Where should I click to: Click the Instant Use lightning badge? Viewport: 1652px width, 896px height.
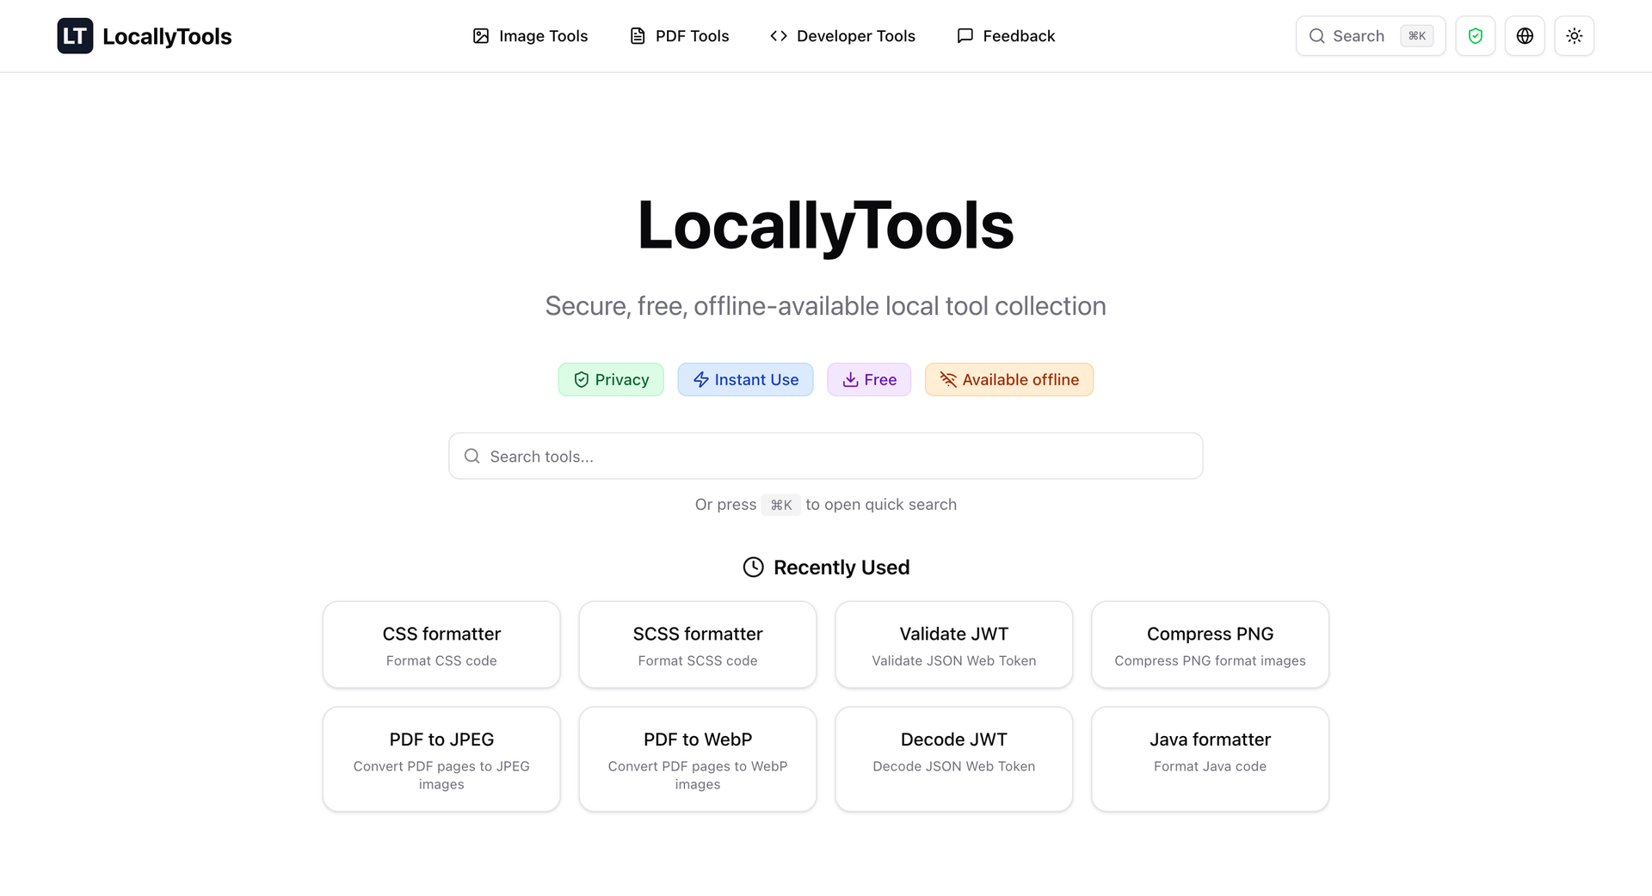coord(745,379)
